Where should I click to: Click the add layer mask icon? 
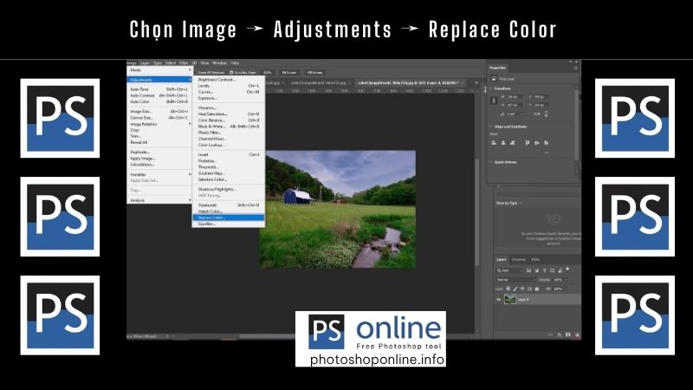[568, 335]
